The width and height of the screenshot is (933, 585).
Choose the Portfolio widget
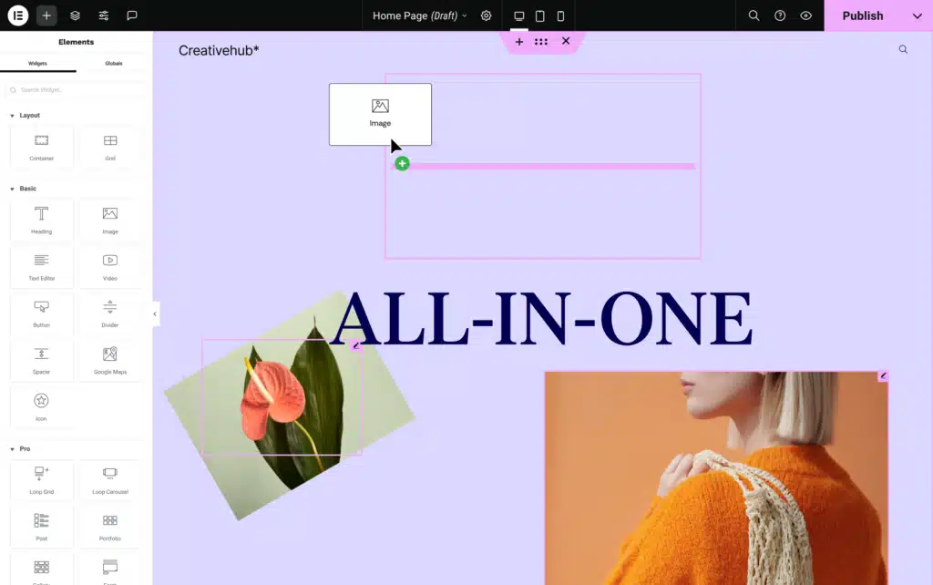coord(109,526)
